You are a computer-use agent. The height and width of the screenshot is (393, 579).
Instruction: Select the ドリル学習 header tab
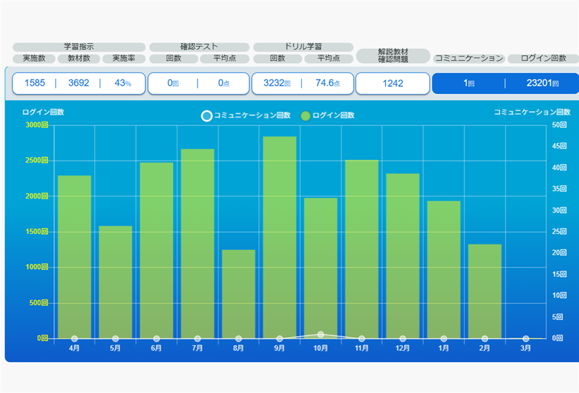303,47
